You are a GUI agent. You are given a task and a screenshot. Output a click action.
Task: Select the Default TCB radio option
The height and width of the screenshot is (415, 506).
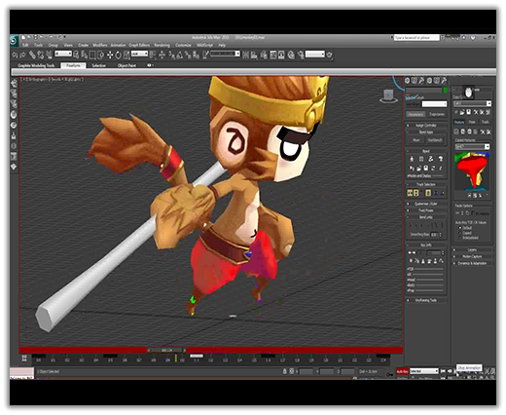click(x=460, y=228)
